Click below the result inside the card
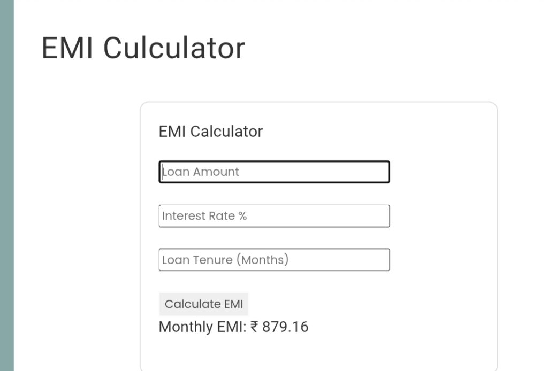The width and height of the screenshot is (548, 371). (318, 353)
